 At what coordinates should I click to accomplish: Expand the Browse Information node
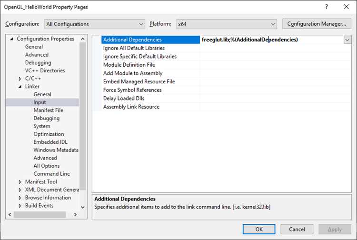click(20, 198)
